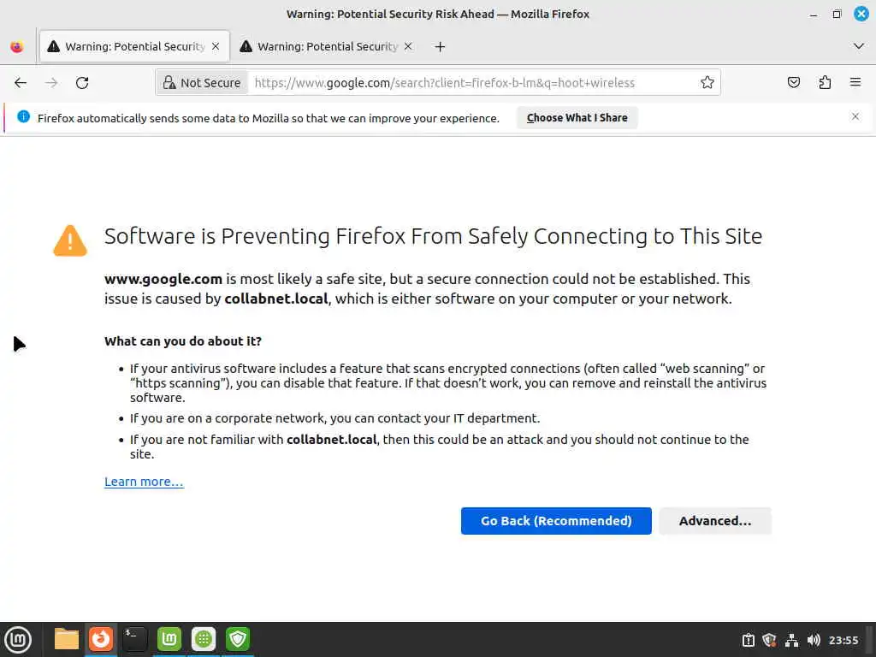The image size is (876, 657).
Task: Expand the Advanced… options
Action: tap(715, 521)
